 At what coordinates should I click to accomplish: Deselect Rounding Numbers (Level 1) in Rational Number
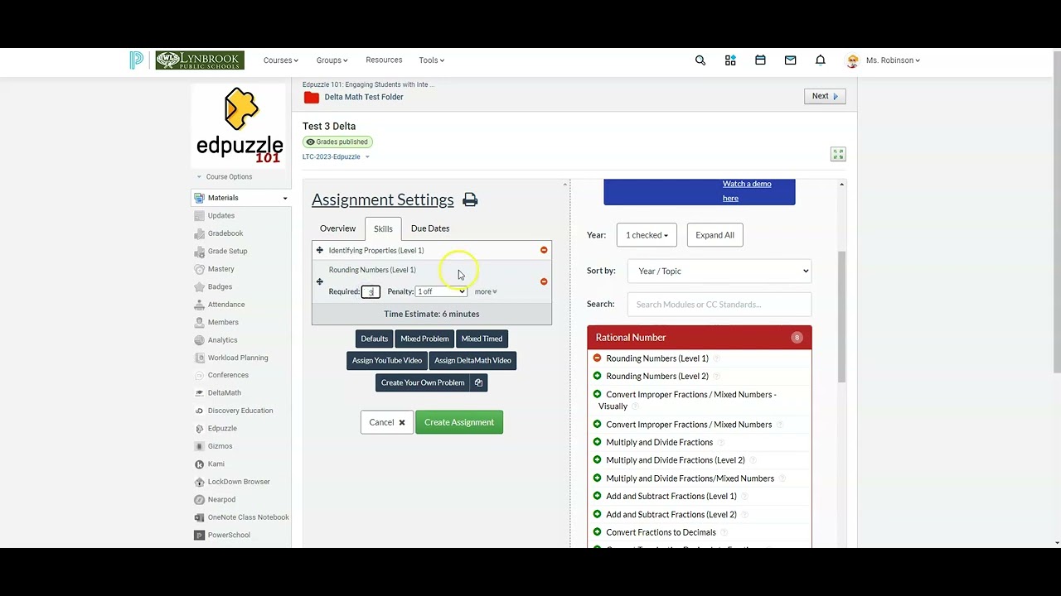(x=597, y=358)
